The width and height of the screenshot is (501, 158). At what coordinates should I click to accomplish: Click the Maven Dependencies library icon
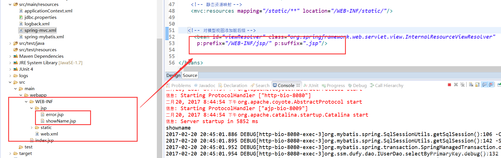tap(16, 56)
